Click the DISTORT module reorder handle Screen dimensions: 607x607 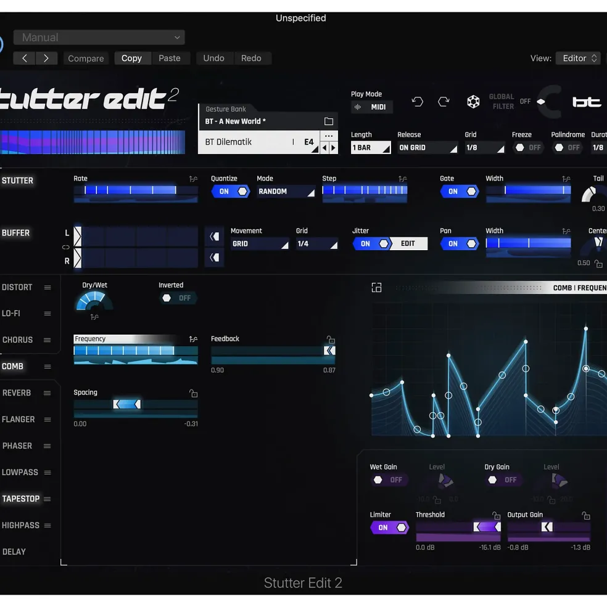pos(47,288)
